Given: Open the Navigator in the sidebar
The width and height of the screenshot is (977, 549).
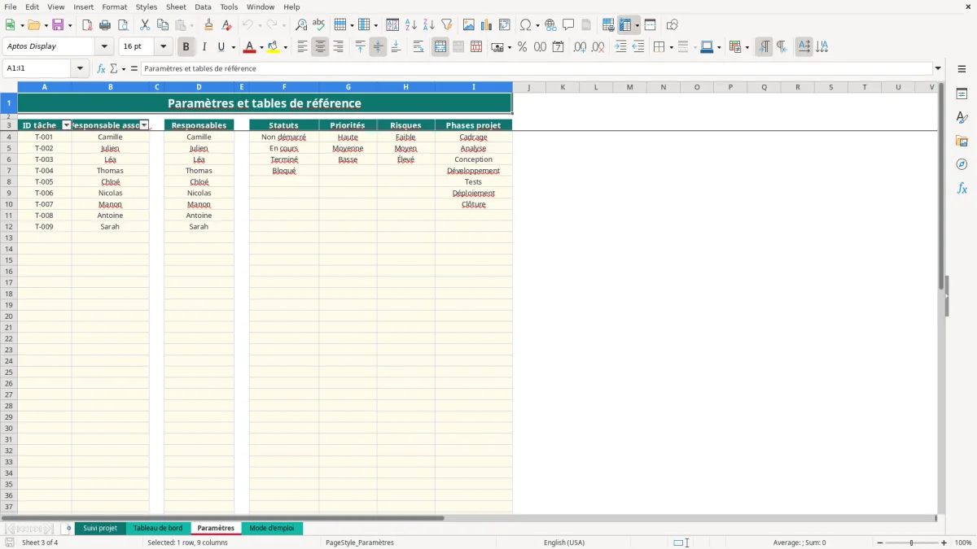Looking at the screenshot, I should coord(962,165).
